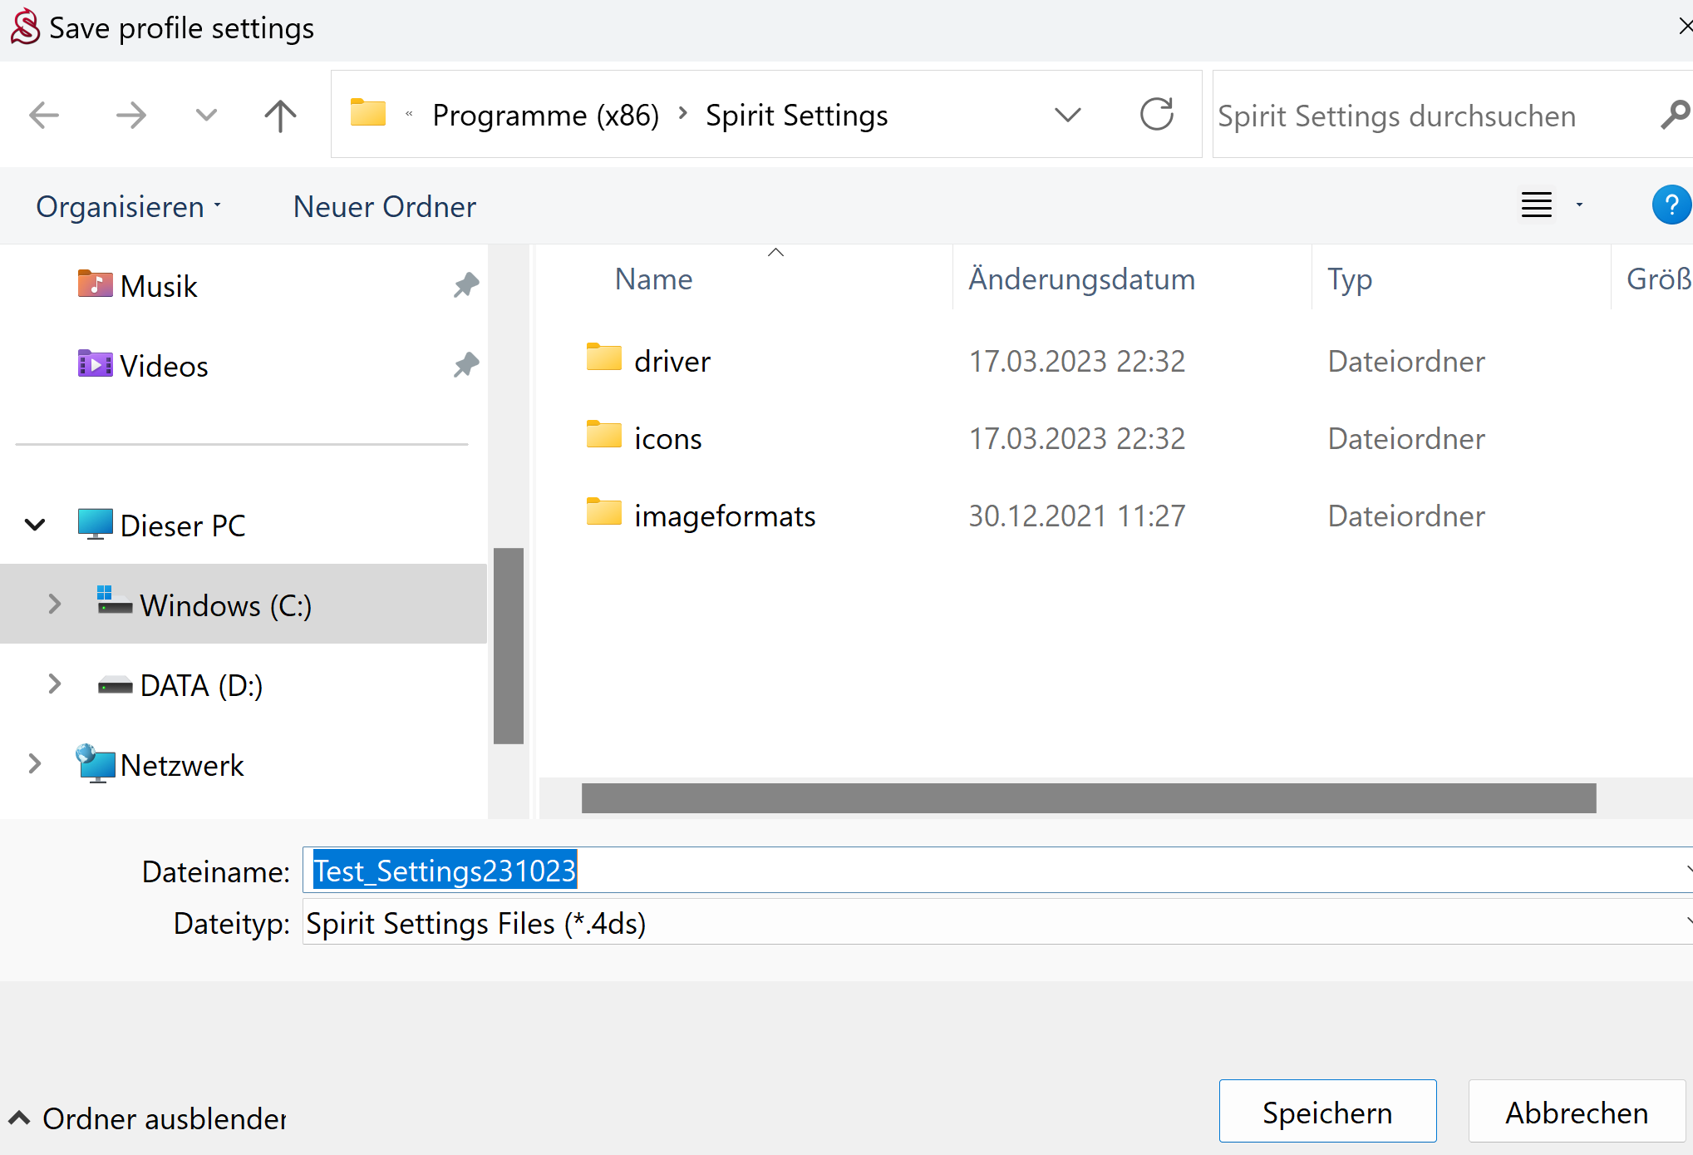The height and width of the screenshot is (1155, 1693).
Task: Click the up-directory arrow icon
Action: coord(280,115)
